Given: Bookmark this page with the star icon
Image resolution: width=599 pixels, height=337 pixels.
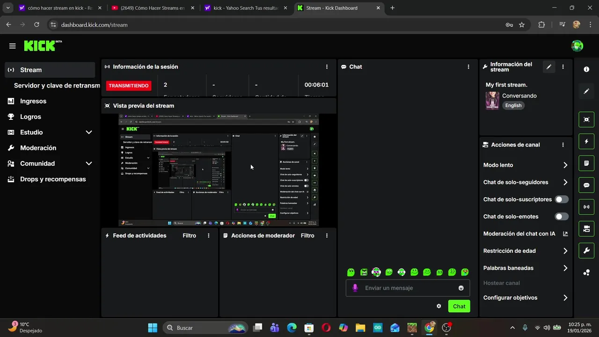Looking at the screenshot, I should coord(522,25).
